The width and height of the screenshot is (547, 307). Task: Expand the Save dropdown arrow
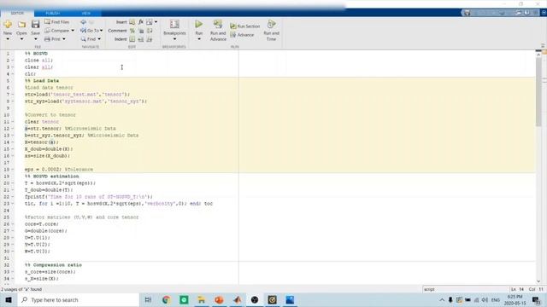coord(35,39)
